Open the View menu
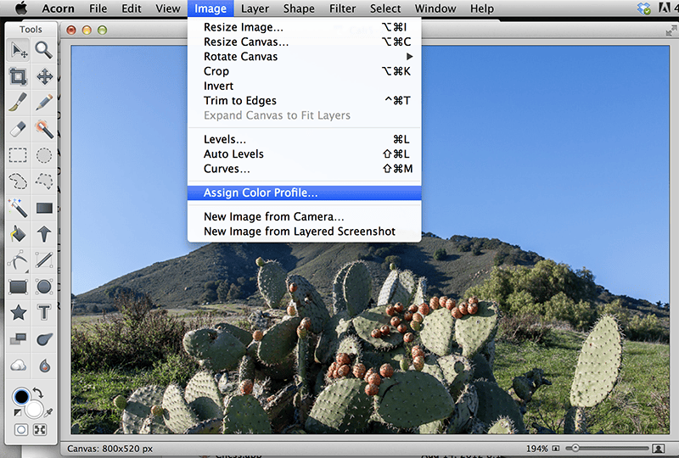Image resolution: width=679 pixels, height=458 pixels. (x=167, y=8)
